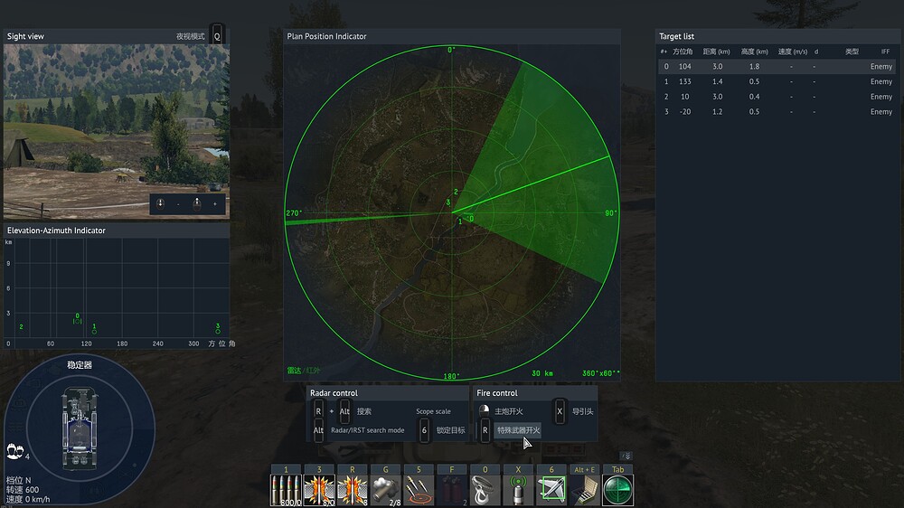This screenshot has width=904, height=508.
Task: Click the 360°x60° scan readout
Action: coord(601,373)
